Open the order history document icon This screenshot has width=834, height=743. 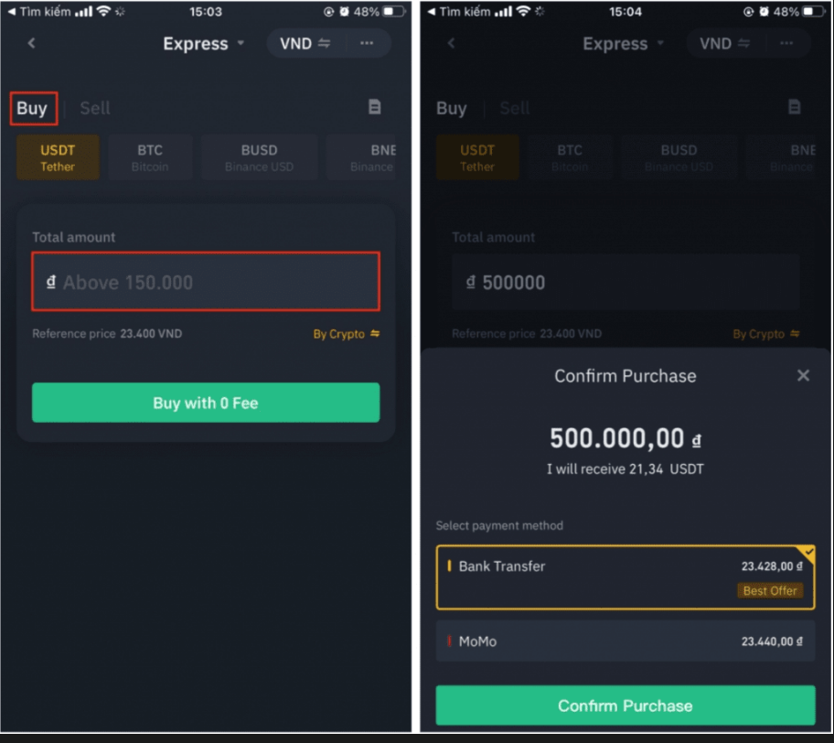tap(374, 107)
